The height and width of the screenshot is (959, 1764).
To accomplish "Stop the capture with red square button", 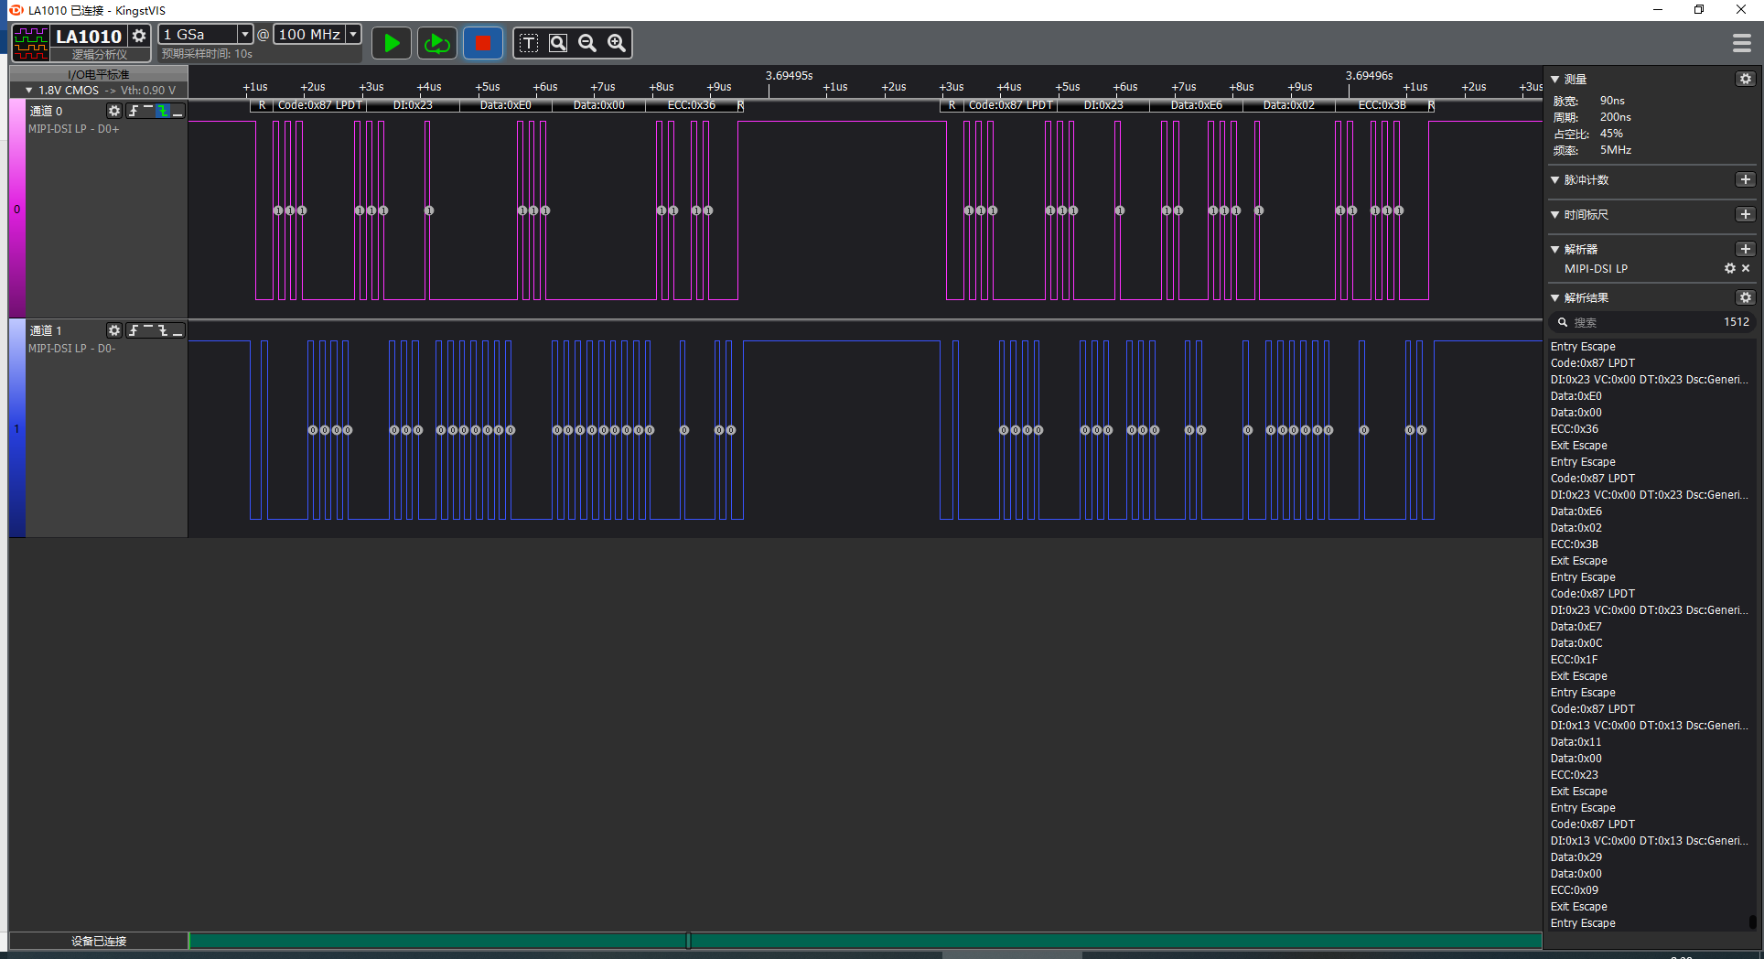I will point(483,43).
